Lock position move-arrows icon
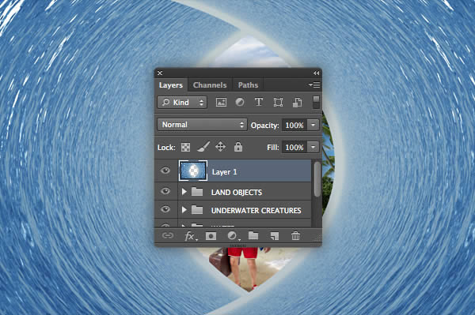 coord(221,147)
